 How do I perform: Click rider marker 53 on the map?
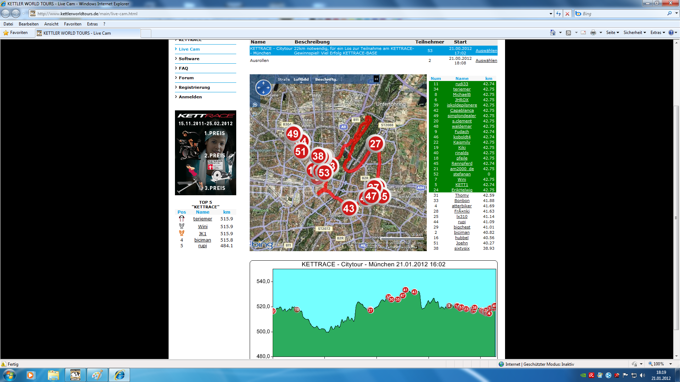324,173
